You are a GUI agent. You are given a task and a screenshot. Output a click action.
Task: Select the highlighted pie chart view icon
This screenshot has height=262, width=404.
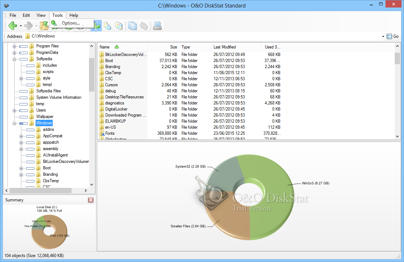tap(98, 26)
